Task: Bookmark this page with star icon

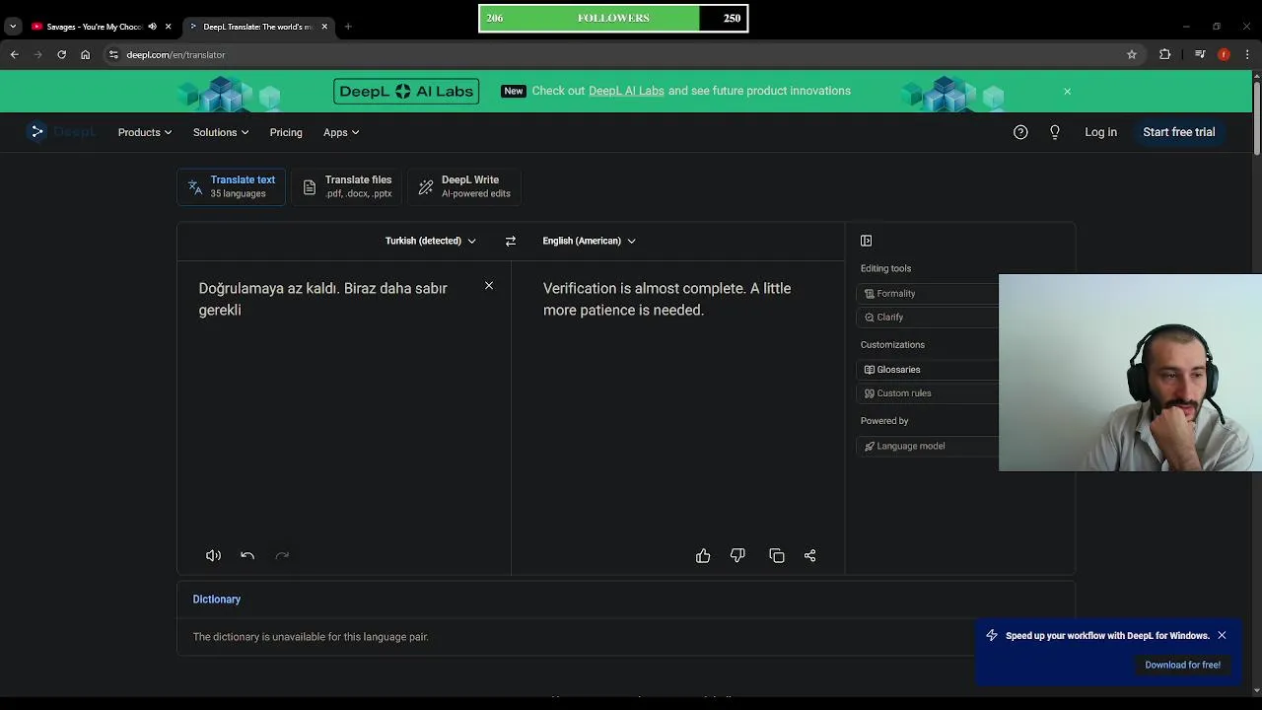Action: [x=1132, y=54]
